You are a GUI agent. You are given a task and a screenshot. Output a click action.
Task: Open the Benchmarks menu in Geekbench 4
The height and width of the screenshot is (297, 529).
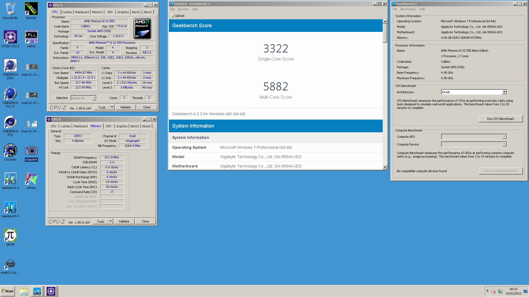(408, 9)
